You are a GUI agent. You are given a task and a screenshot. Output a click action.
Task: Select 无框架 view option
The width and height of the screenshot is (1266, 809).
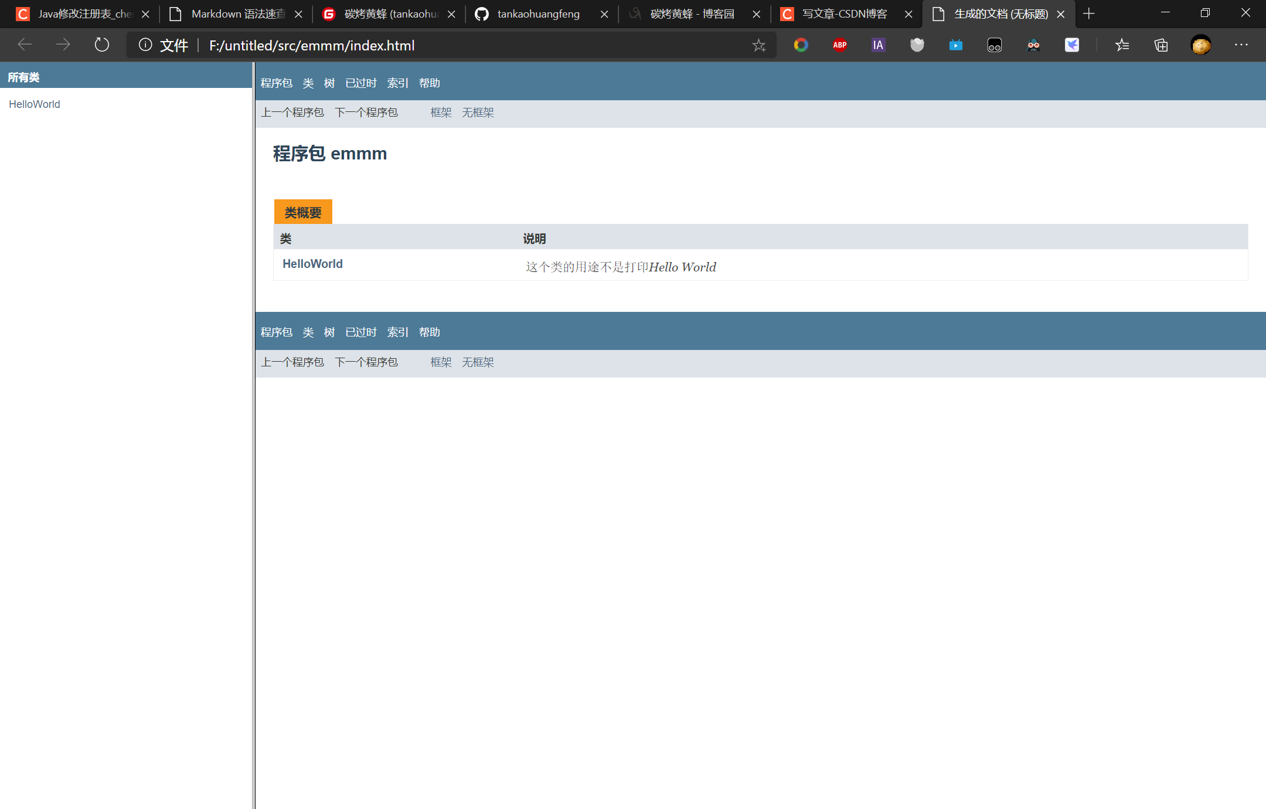(x=478, y=111)
